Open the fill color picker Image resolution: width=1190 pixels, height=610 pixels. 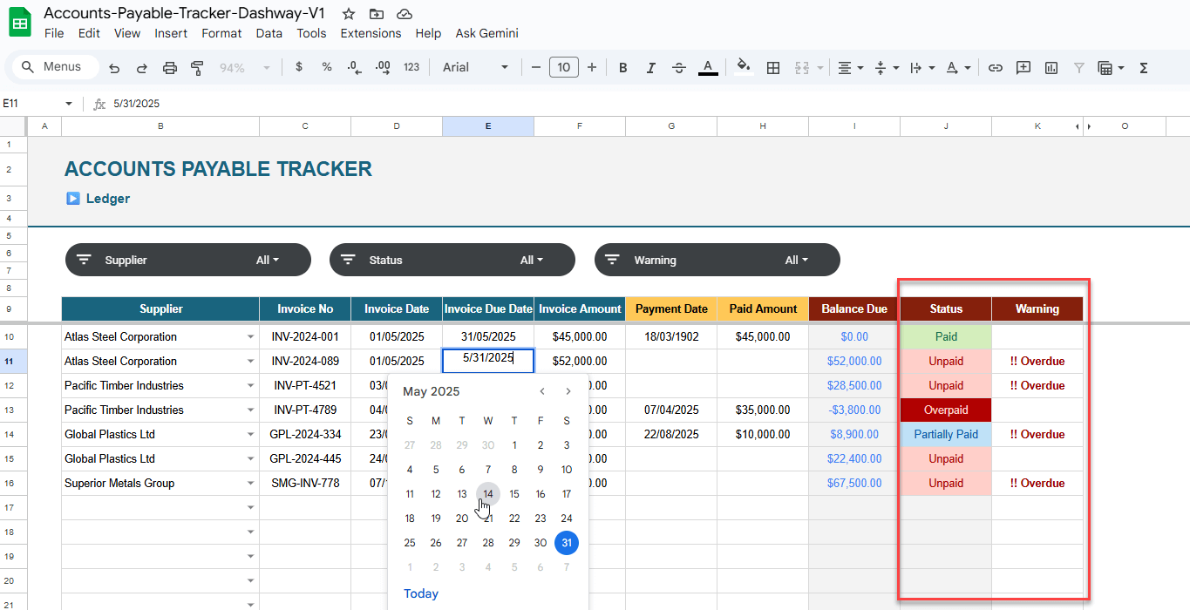(743, 68)
